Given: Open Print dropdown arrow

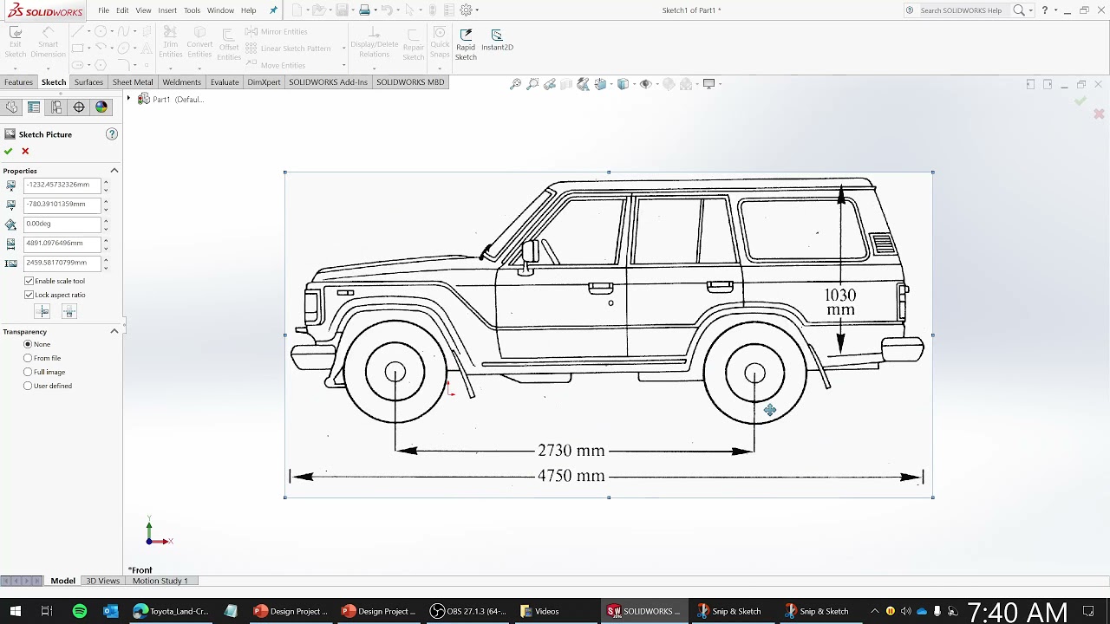Looking at the screenshot, I should click(x=375, y=10).
